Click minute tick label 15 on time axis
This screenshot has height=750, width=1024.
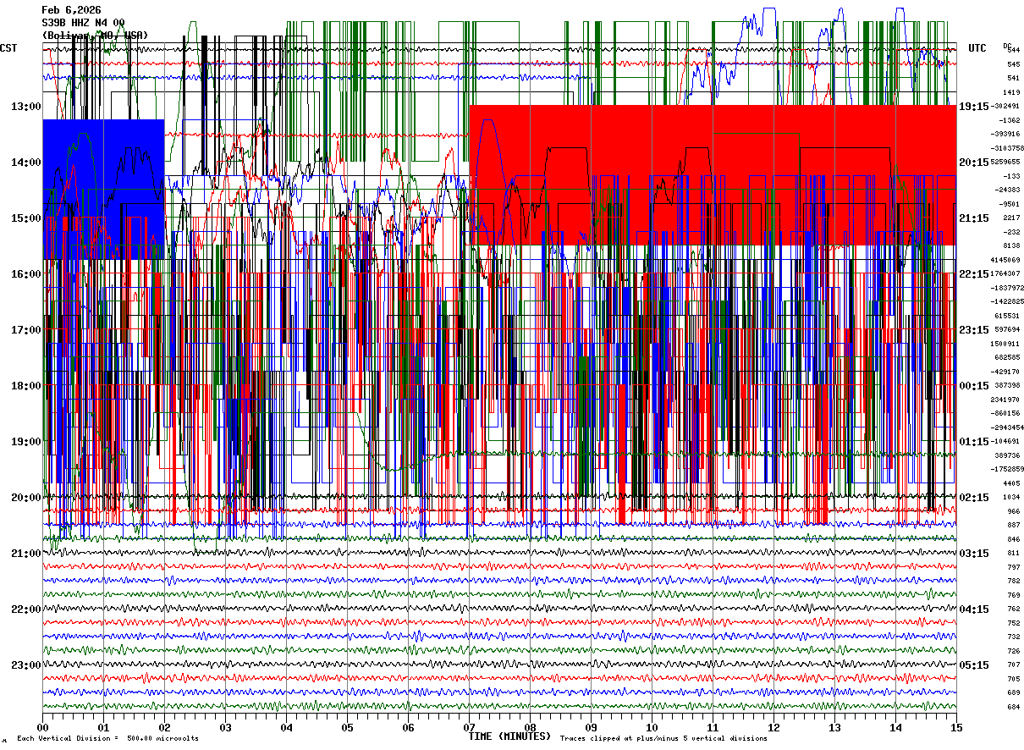coord(956,727)
